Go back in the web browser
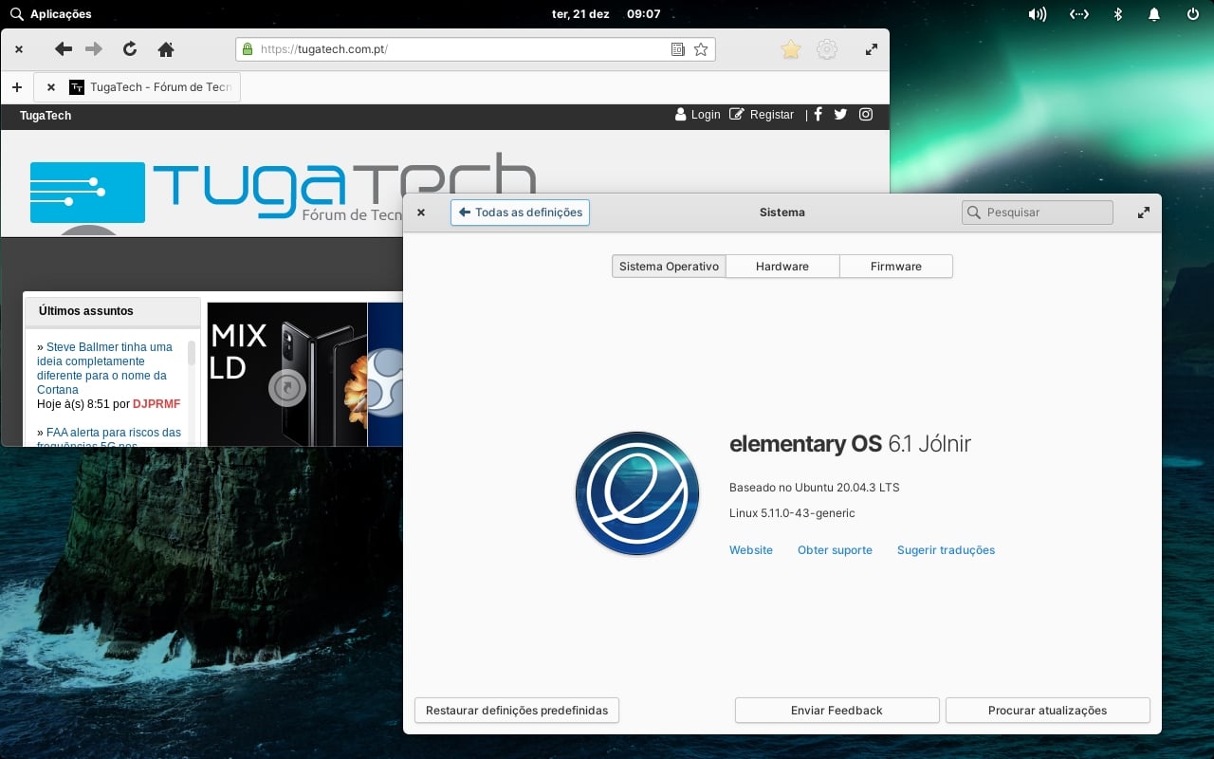1214x759 pixels. [64, 49]
